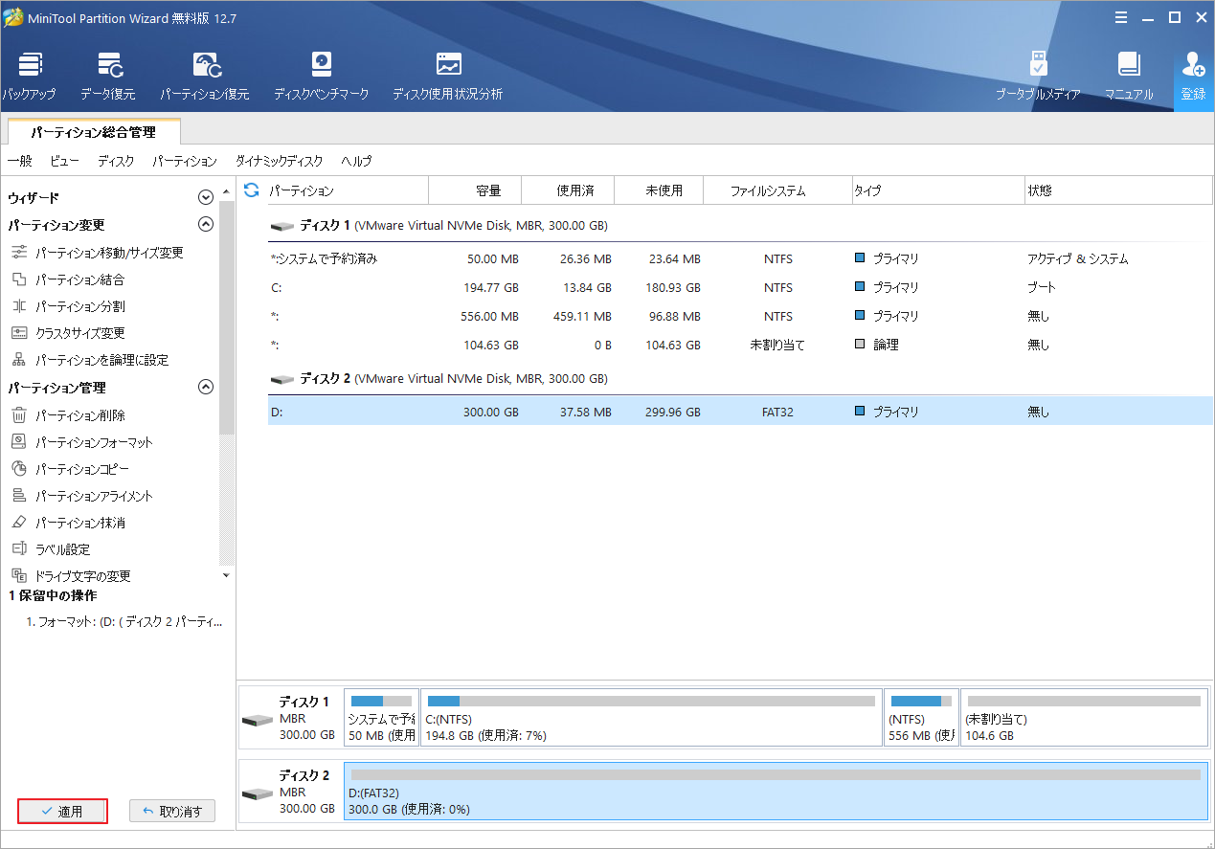Select ラベル設定 label option
The height and width of the screenshot is (849, 1215).
click(51, 549)
